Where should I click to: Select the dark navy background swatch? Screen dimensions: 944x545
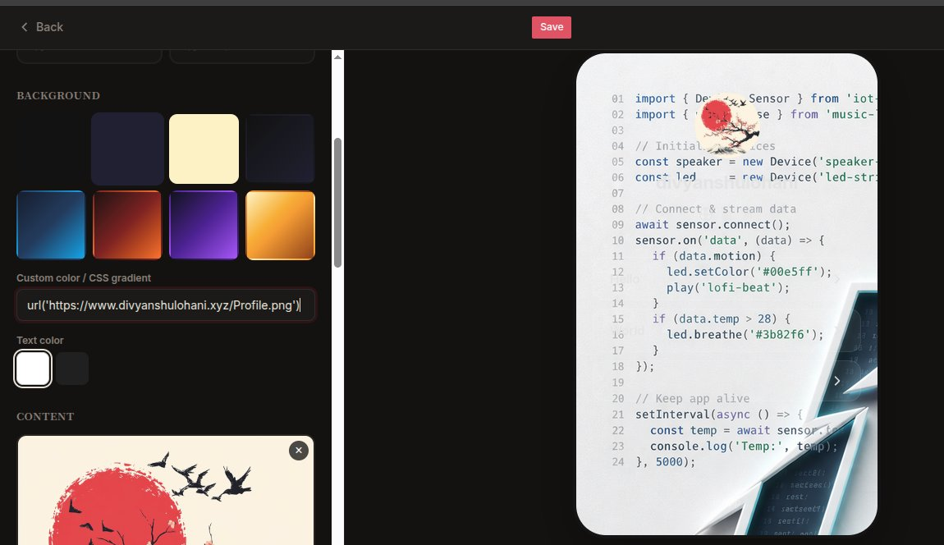pos(127,149)
